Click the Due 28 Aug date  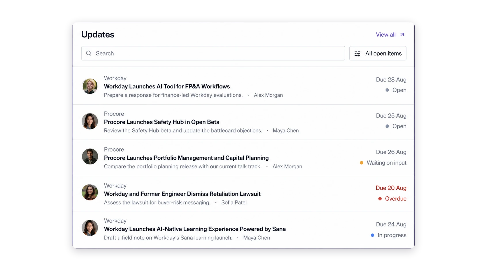[x=391, y=80]
